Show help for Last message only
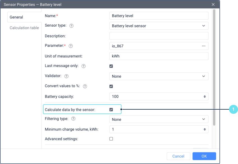The width and height of the screenshot is (238, 164). (x=83, y=66)
